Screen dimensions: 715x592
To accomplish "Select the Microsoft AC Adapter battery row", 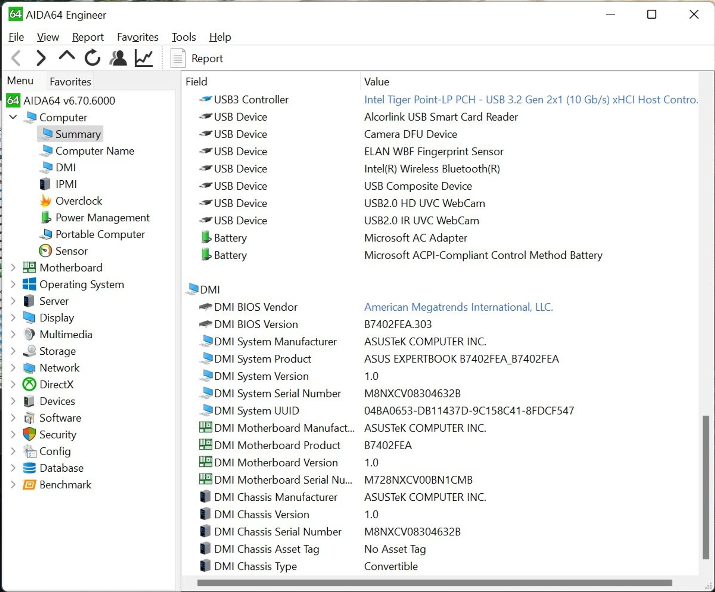I will coord(440,238).
